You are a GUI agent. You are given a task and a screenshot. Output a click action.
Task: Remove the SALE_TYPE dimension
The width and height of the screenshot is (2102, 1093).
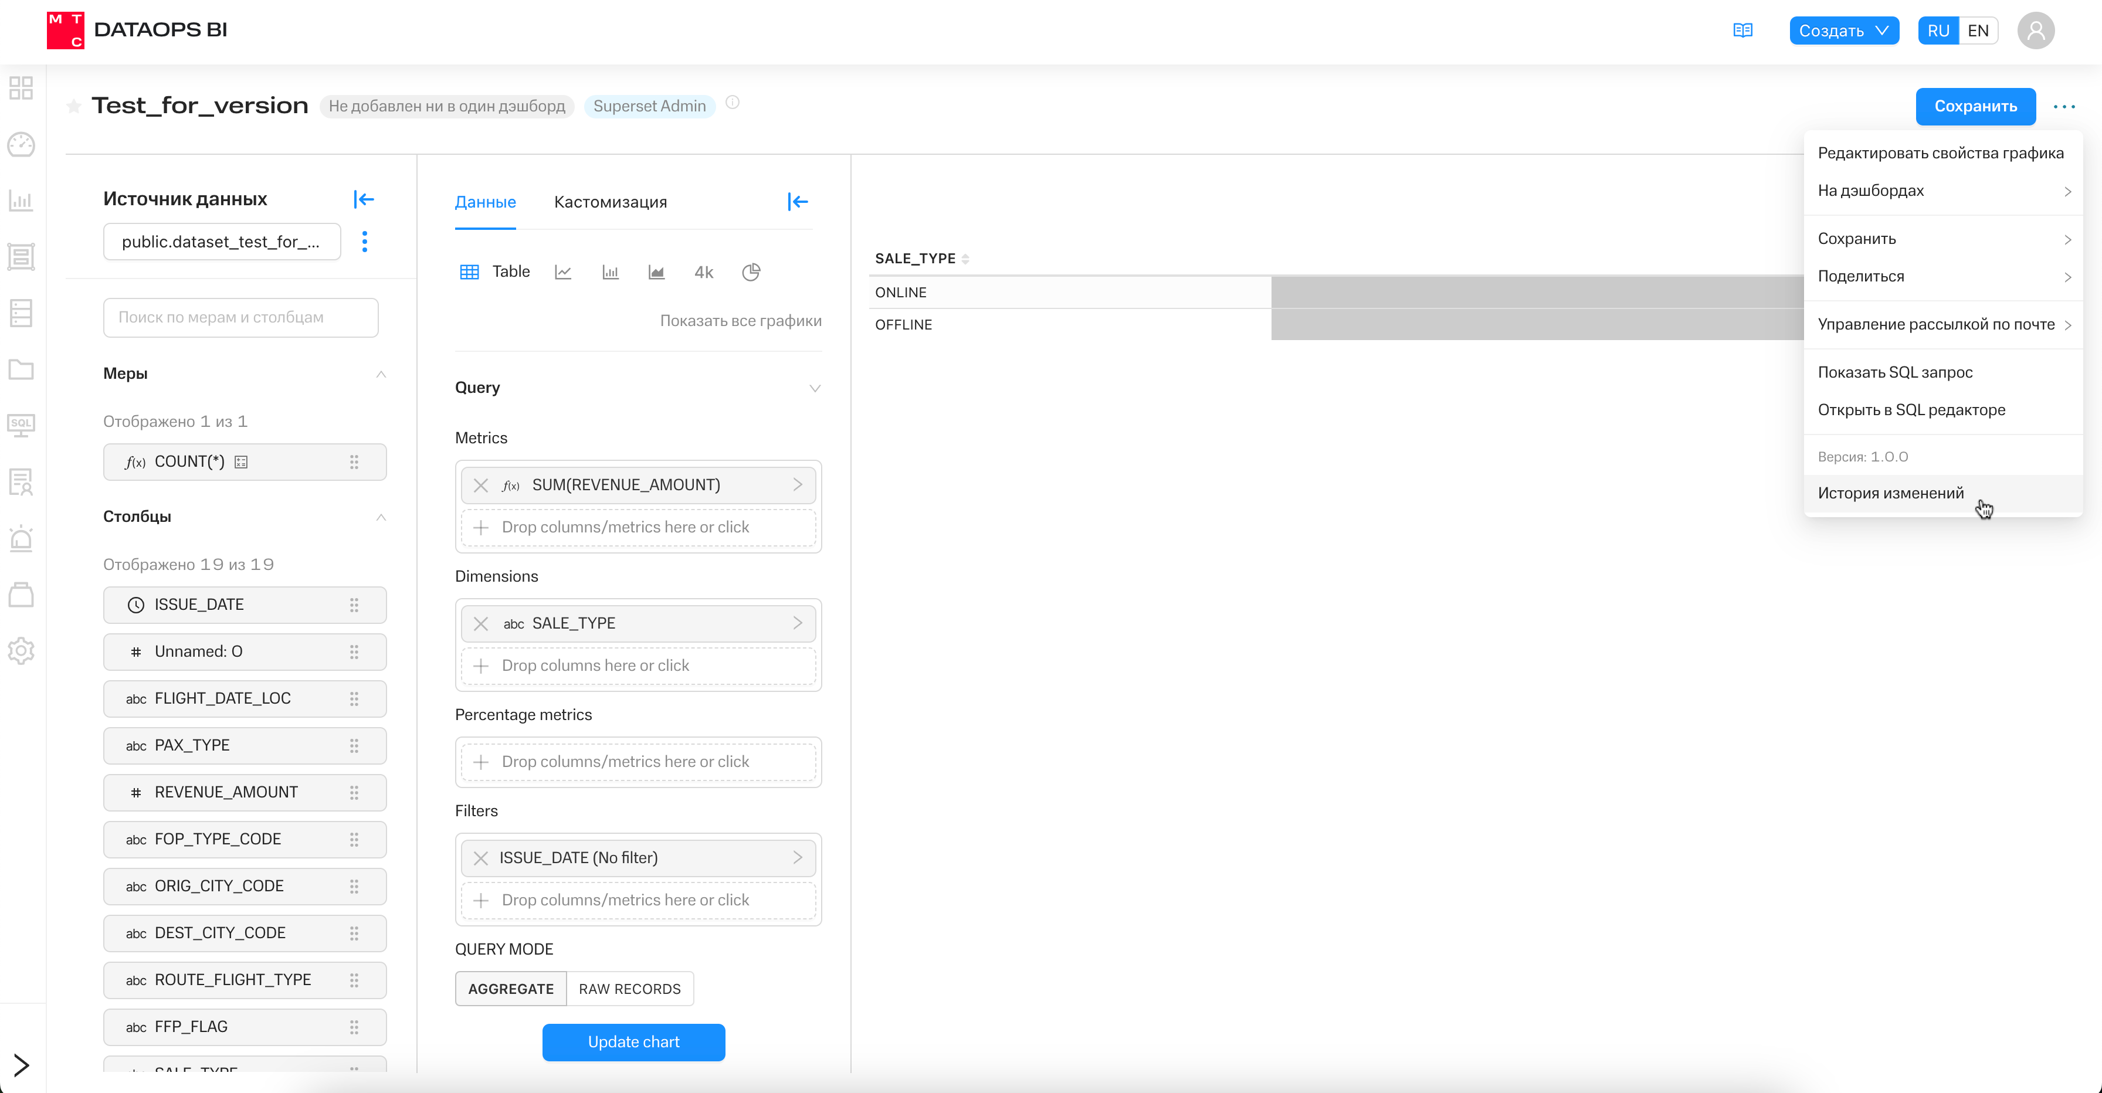(480, 624)
